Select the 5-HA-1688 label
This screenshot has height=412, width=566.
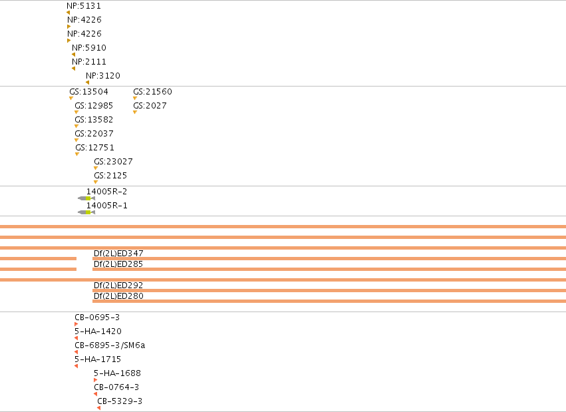click(117, 373)
